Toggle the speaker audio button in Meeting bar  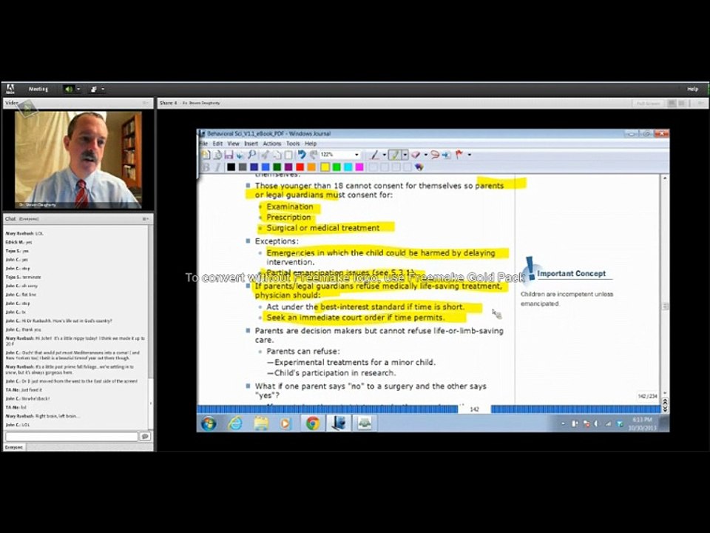pyautogui.click(x=69, y=90)
